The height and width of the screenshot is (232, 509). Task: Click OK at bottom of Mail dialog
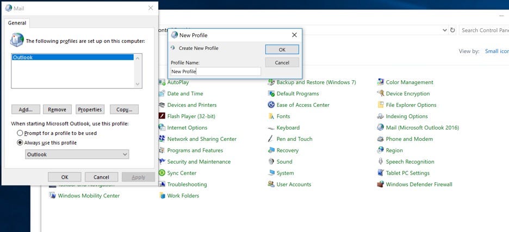tap(65, 177)
